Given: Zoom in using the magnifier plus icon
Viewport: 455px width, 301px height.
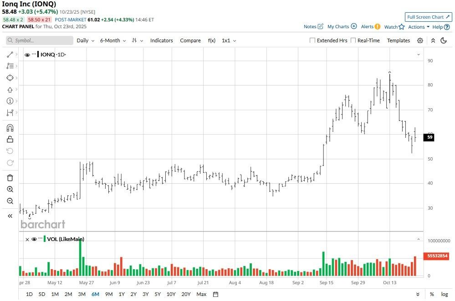Looking at the screenshot, I should (x=10, y=189).
